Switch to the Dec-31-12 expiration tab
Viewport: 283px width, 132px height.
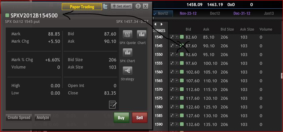click(242, 13)
